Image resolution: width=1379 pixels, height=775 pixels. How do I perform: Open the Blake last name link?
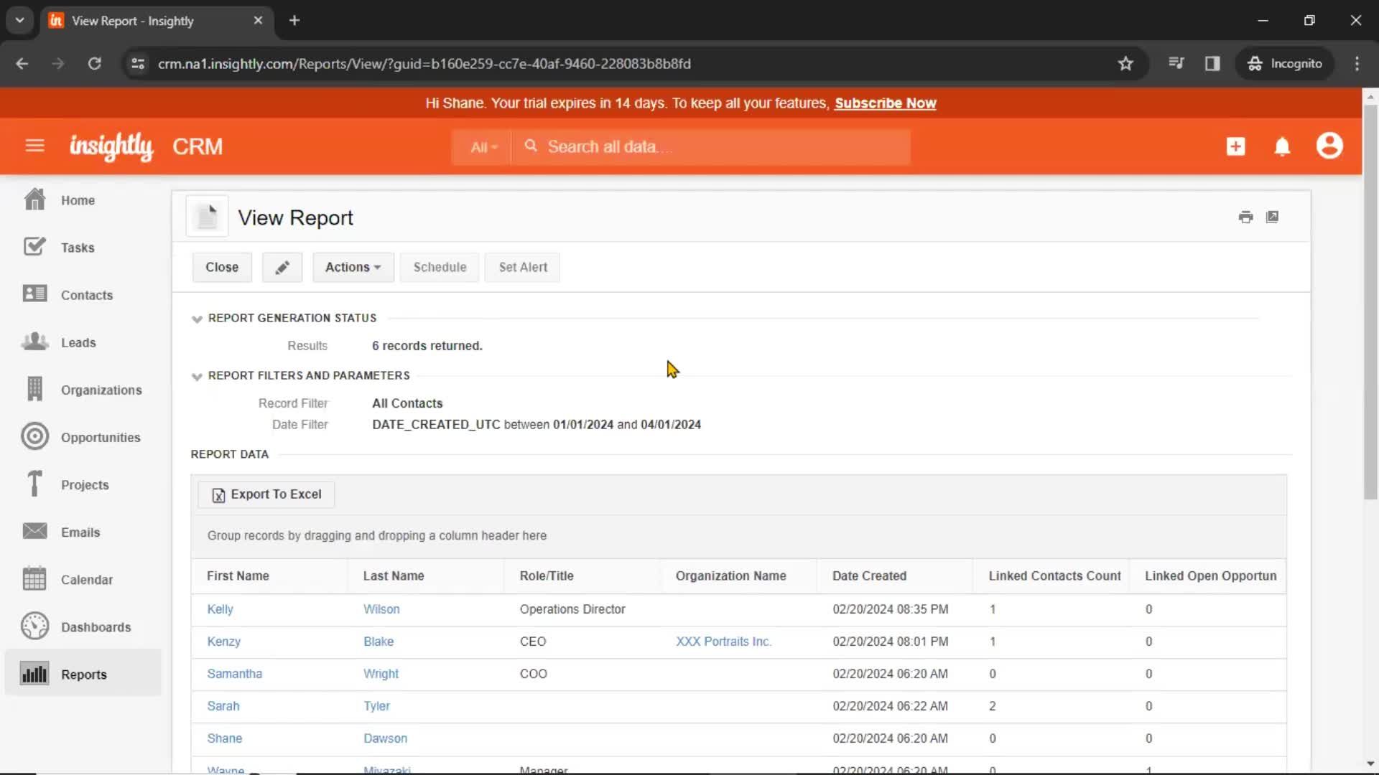(379, 642)
